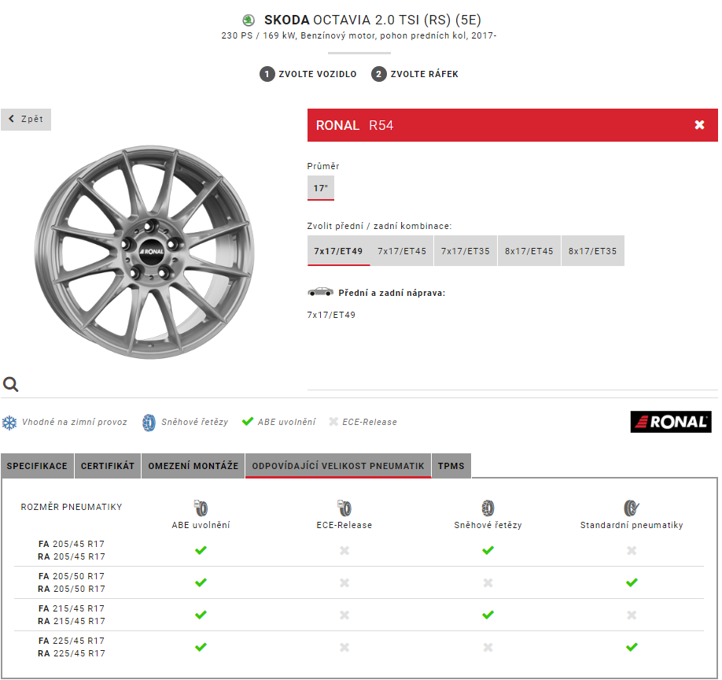Pick the 7x17/ET35 combination
The image size is (722, 680).
[x=466, y=251]
